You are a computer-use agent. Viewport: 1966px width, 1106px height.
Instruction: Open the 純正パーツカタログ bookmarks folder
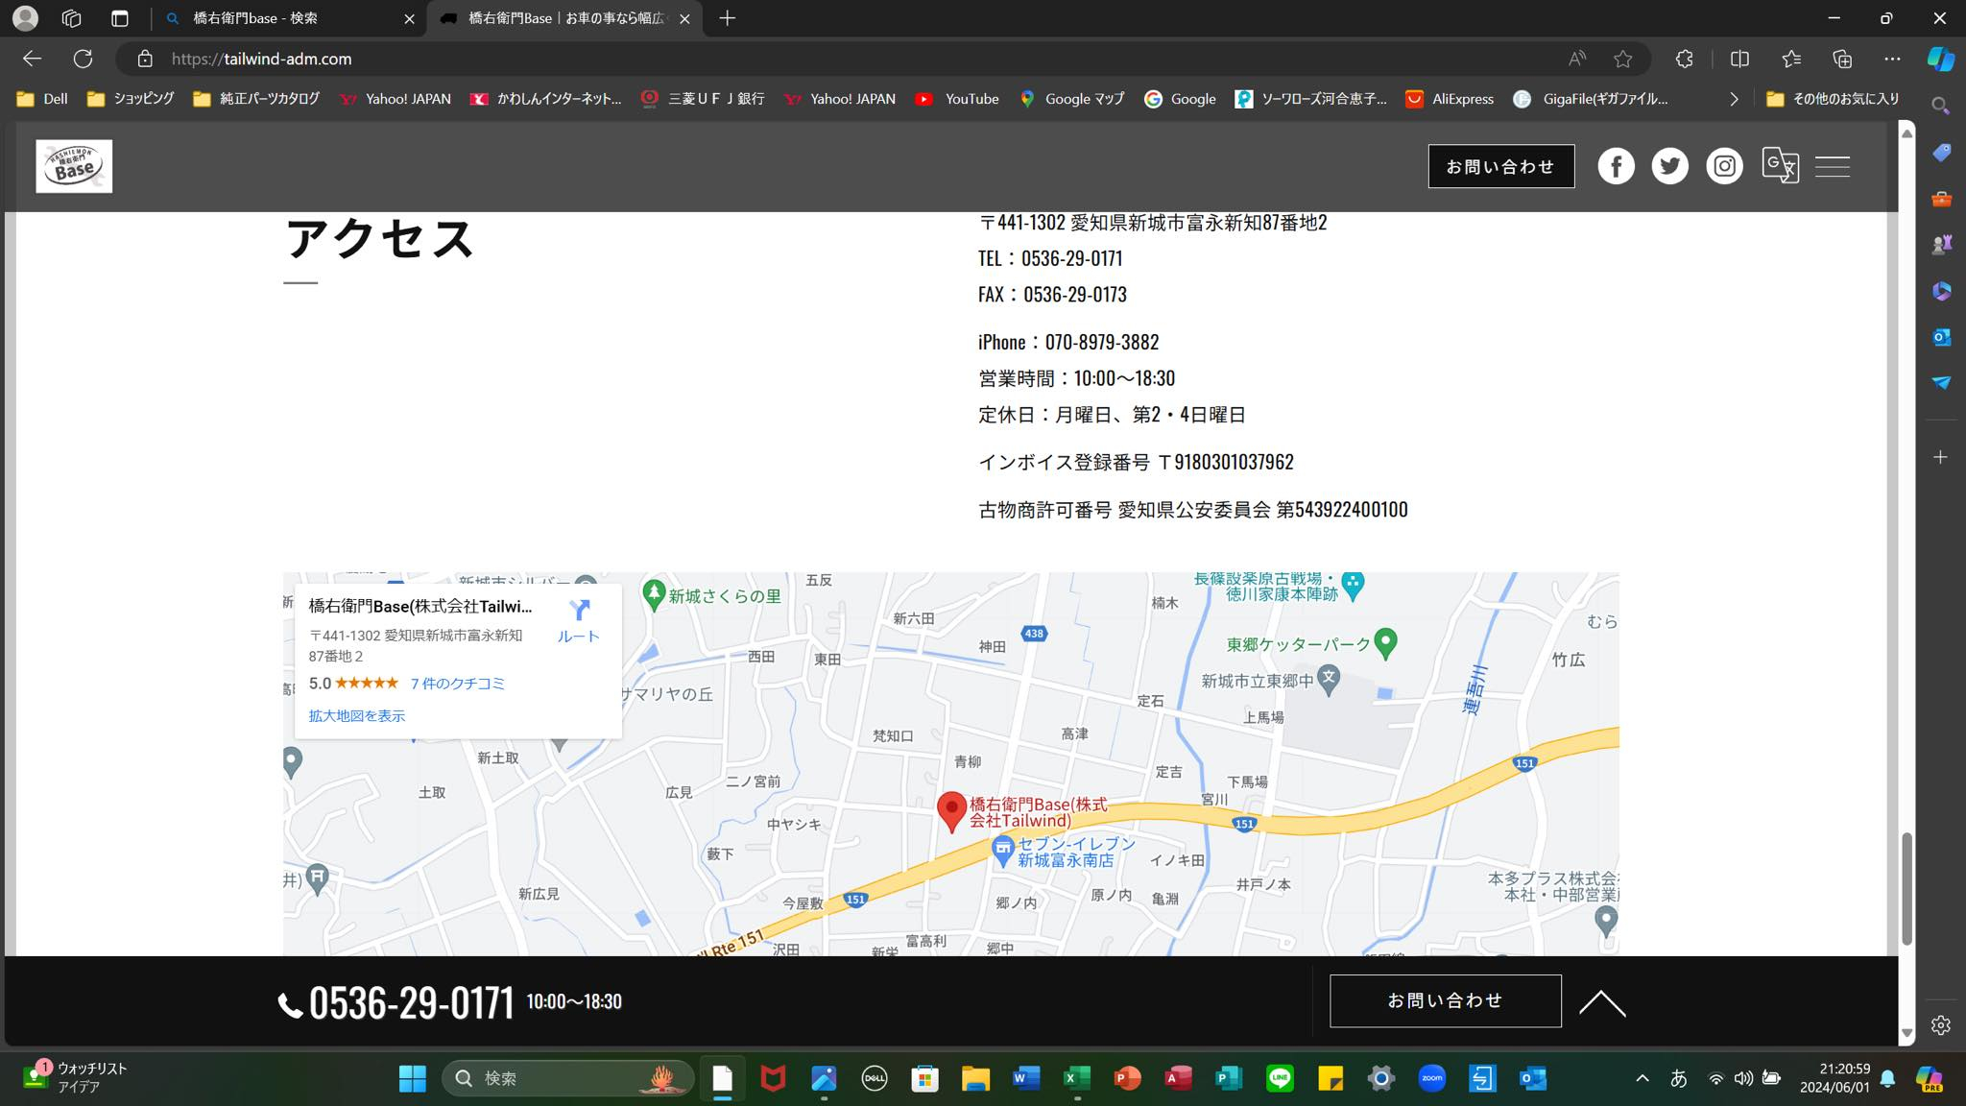point(256,99)
